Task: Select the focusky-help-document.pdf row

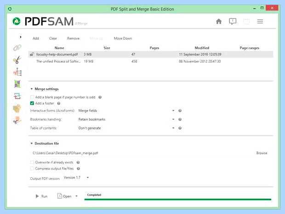Action: pos(150,54)
